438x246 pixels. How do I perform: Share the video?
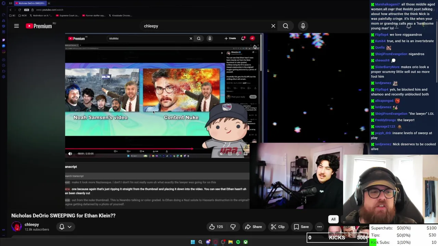[253, 227]
